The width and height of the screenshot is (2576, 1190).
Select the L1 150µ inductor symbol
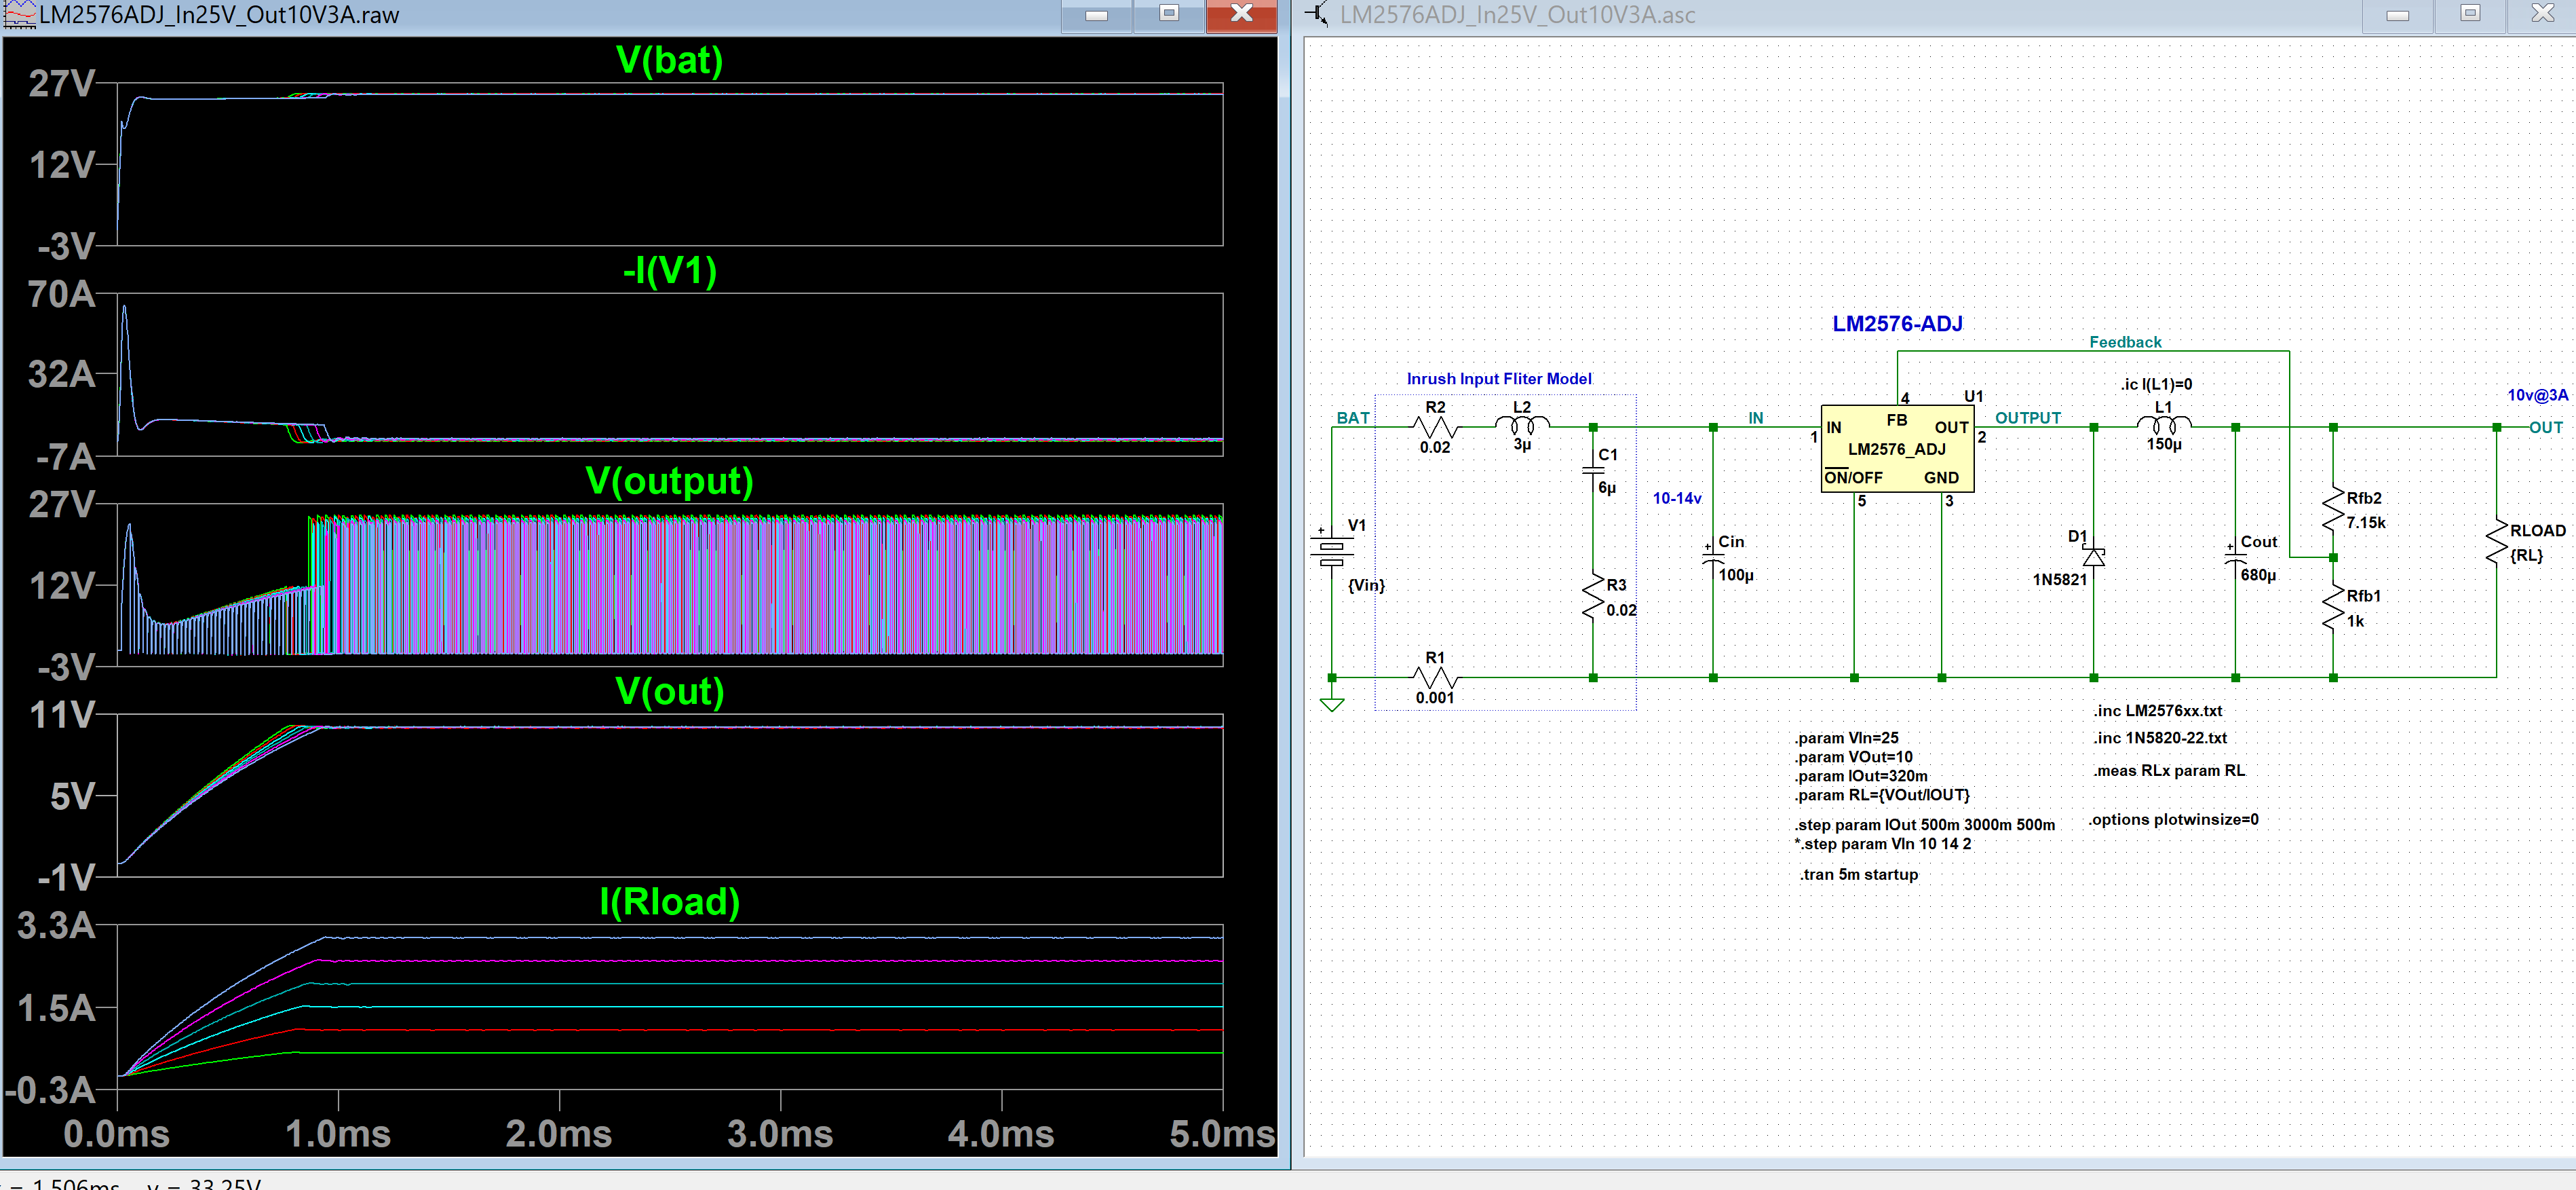tap(2164, 424)
